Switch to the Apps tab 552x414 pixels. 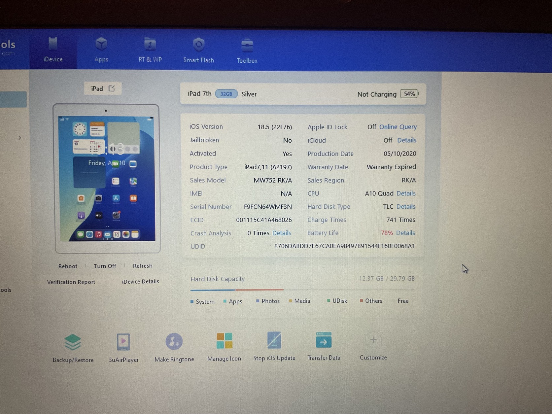pyautogui.click(x=101, y=50)
